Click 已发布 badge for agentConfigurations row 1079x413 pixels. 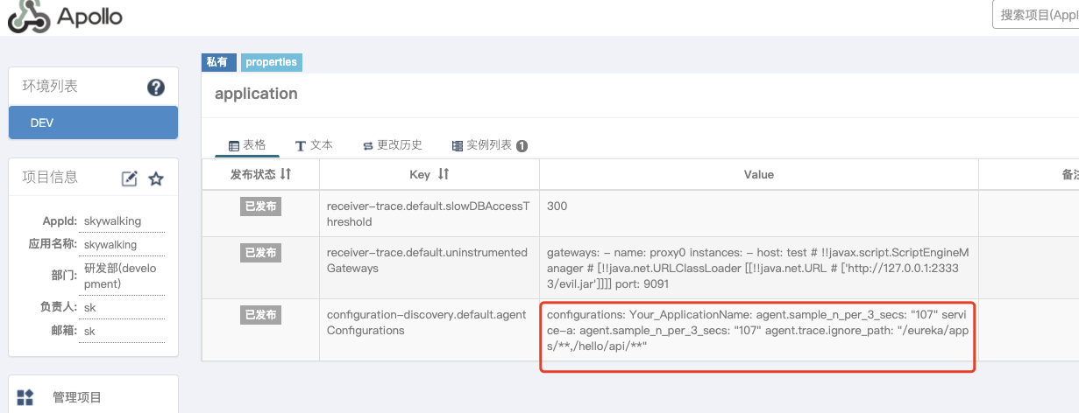tap(260, 314)
